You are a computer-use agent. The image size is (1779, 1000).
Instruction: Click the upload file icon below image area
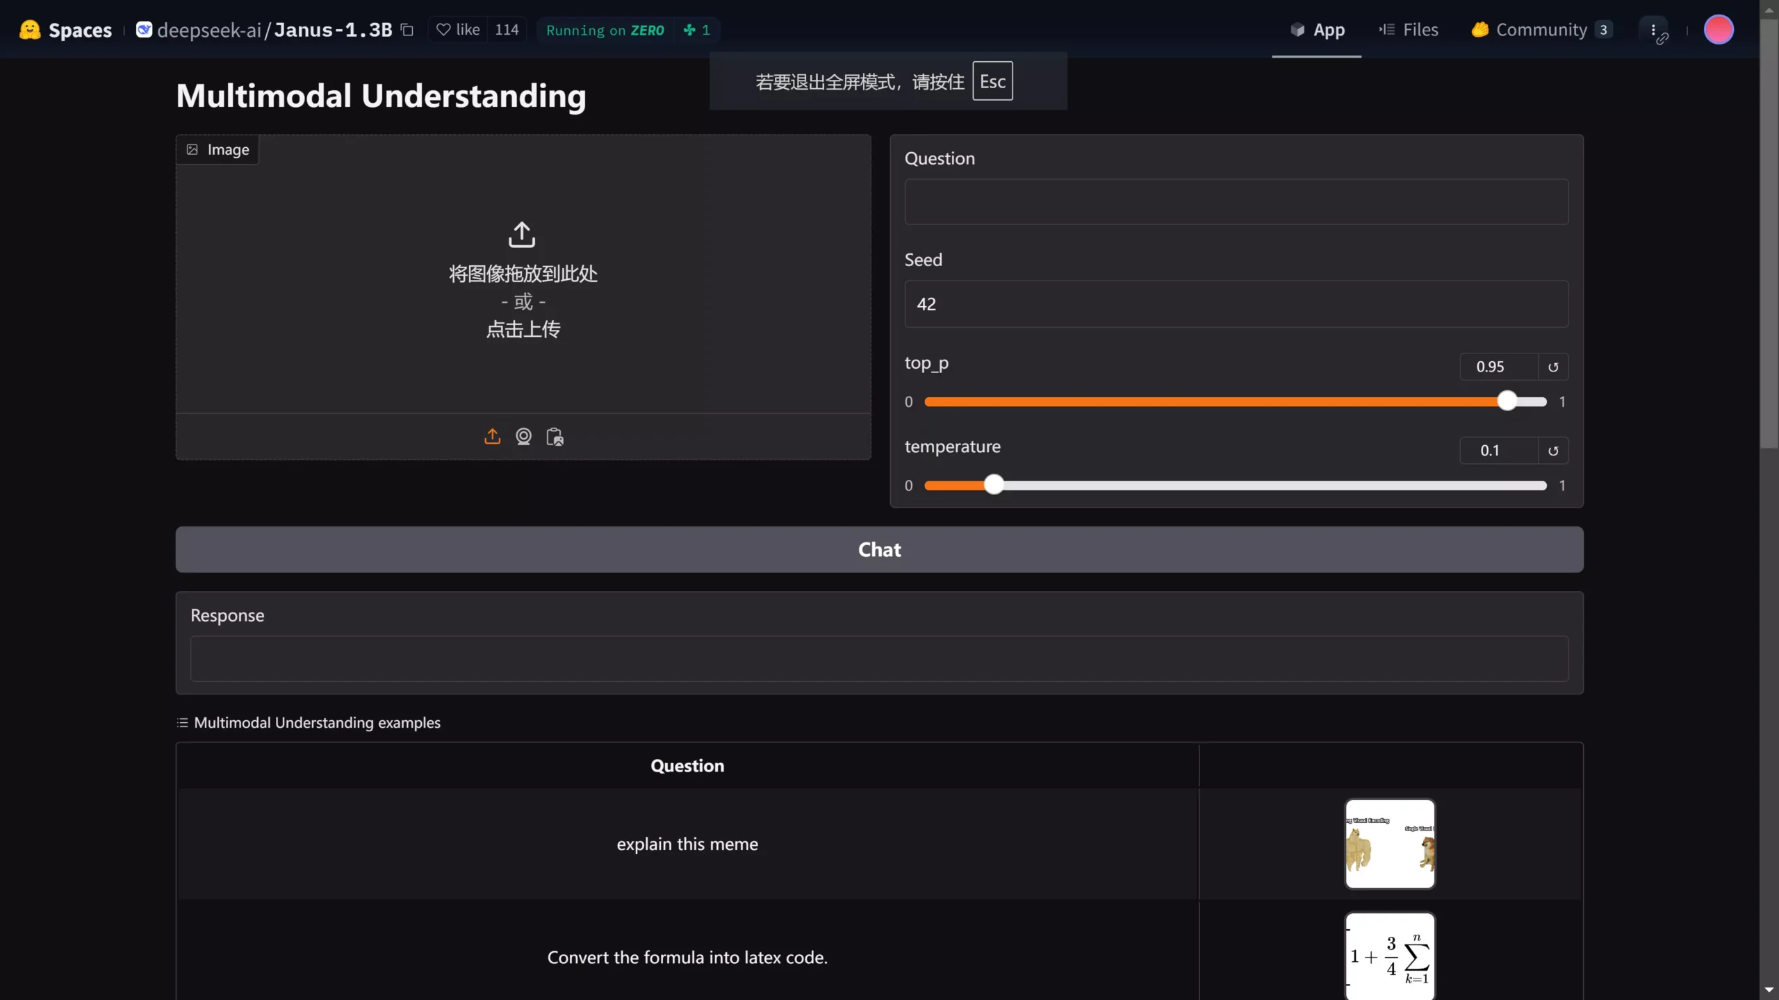(x=492, y=436)
